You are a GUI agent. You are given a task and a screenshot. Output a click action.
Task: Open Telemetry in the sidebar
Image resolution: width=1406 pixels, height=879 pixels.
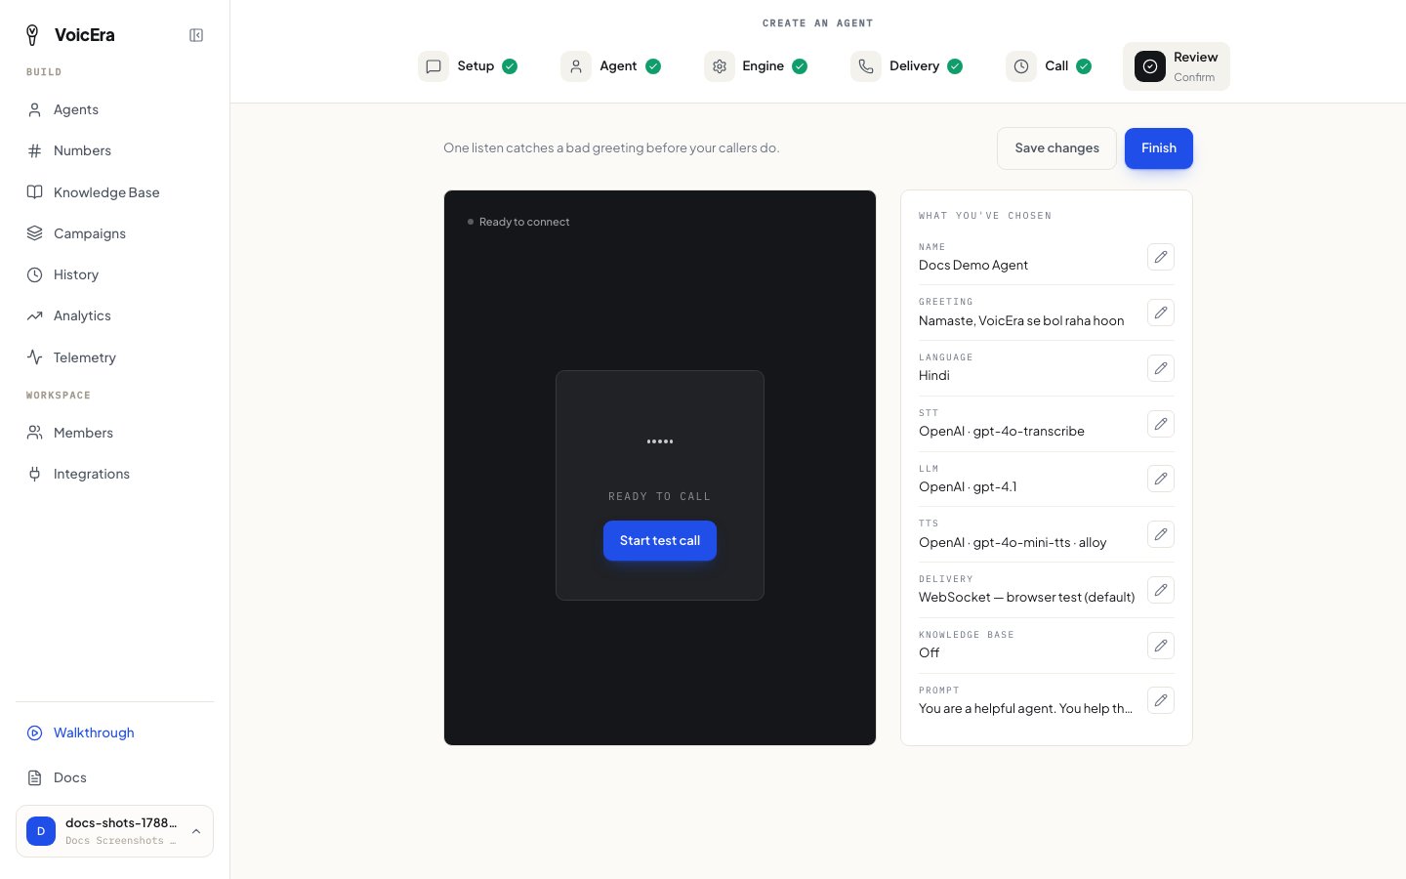tap(114, 357)
